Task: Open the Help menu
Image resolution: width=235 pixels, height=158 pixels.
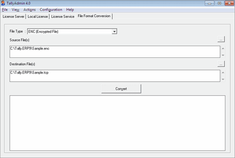Action: point(70,10)
